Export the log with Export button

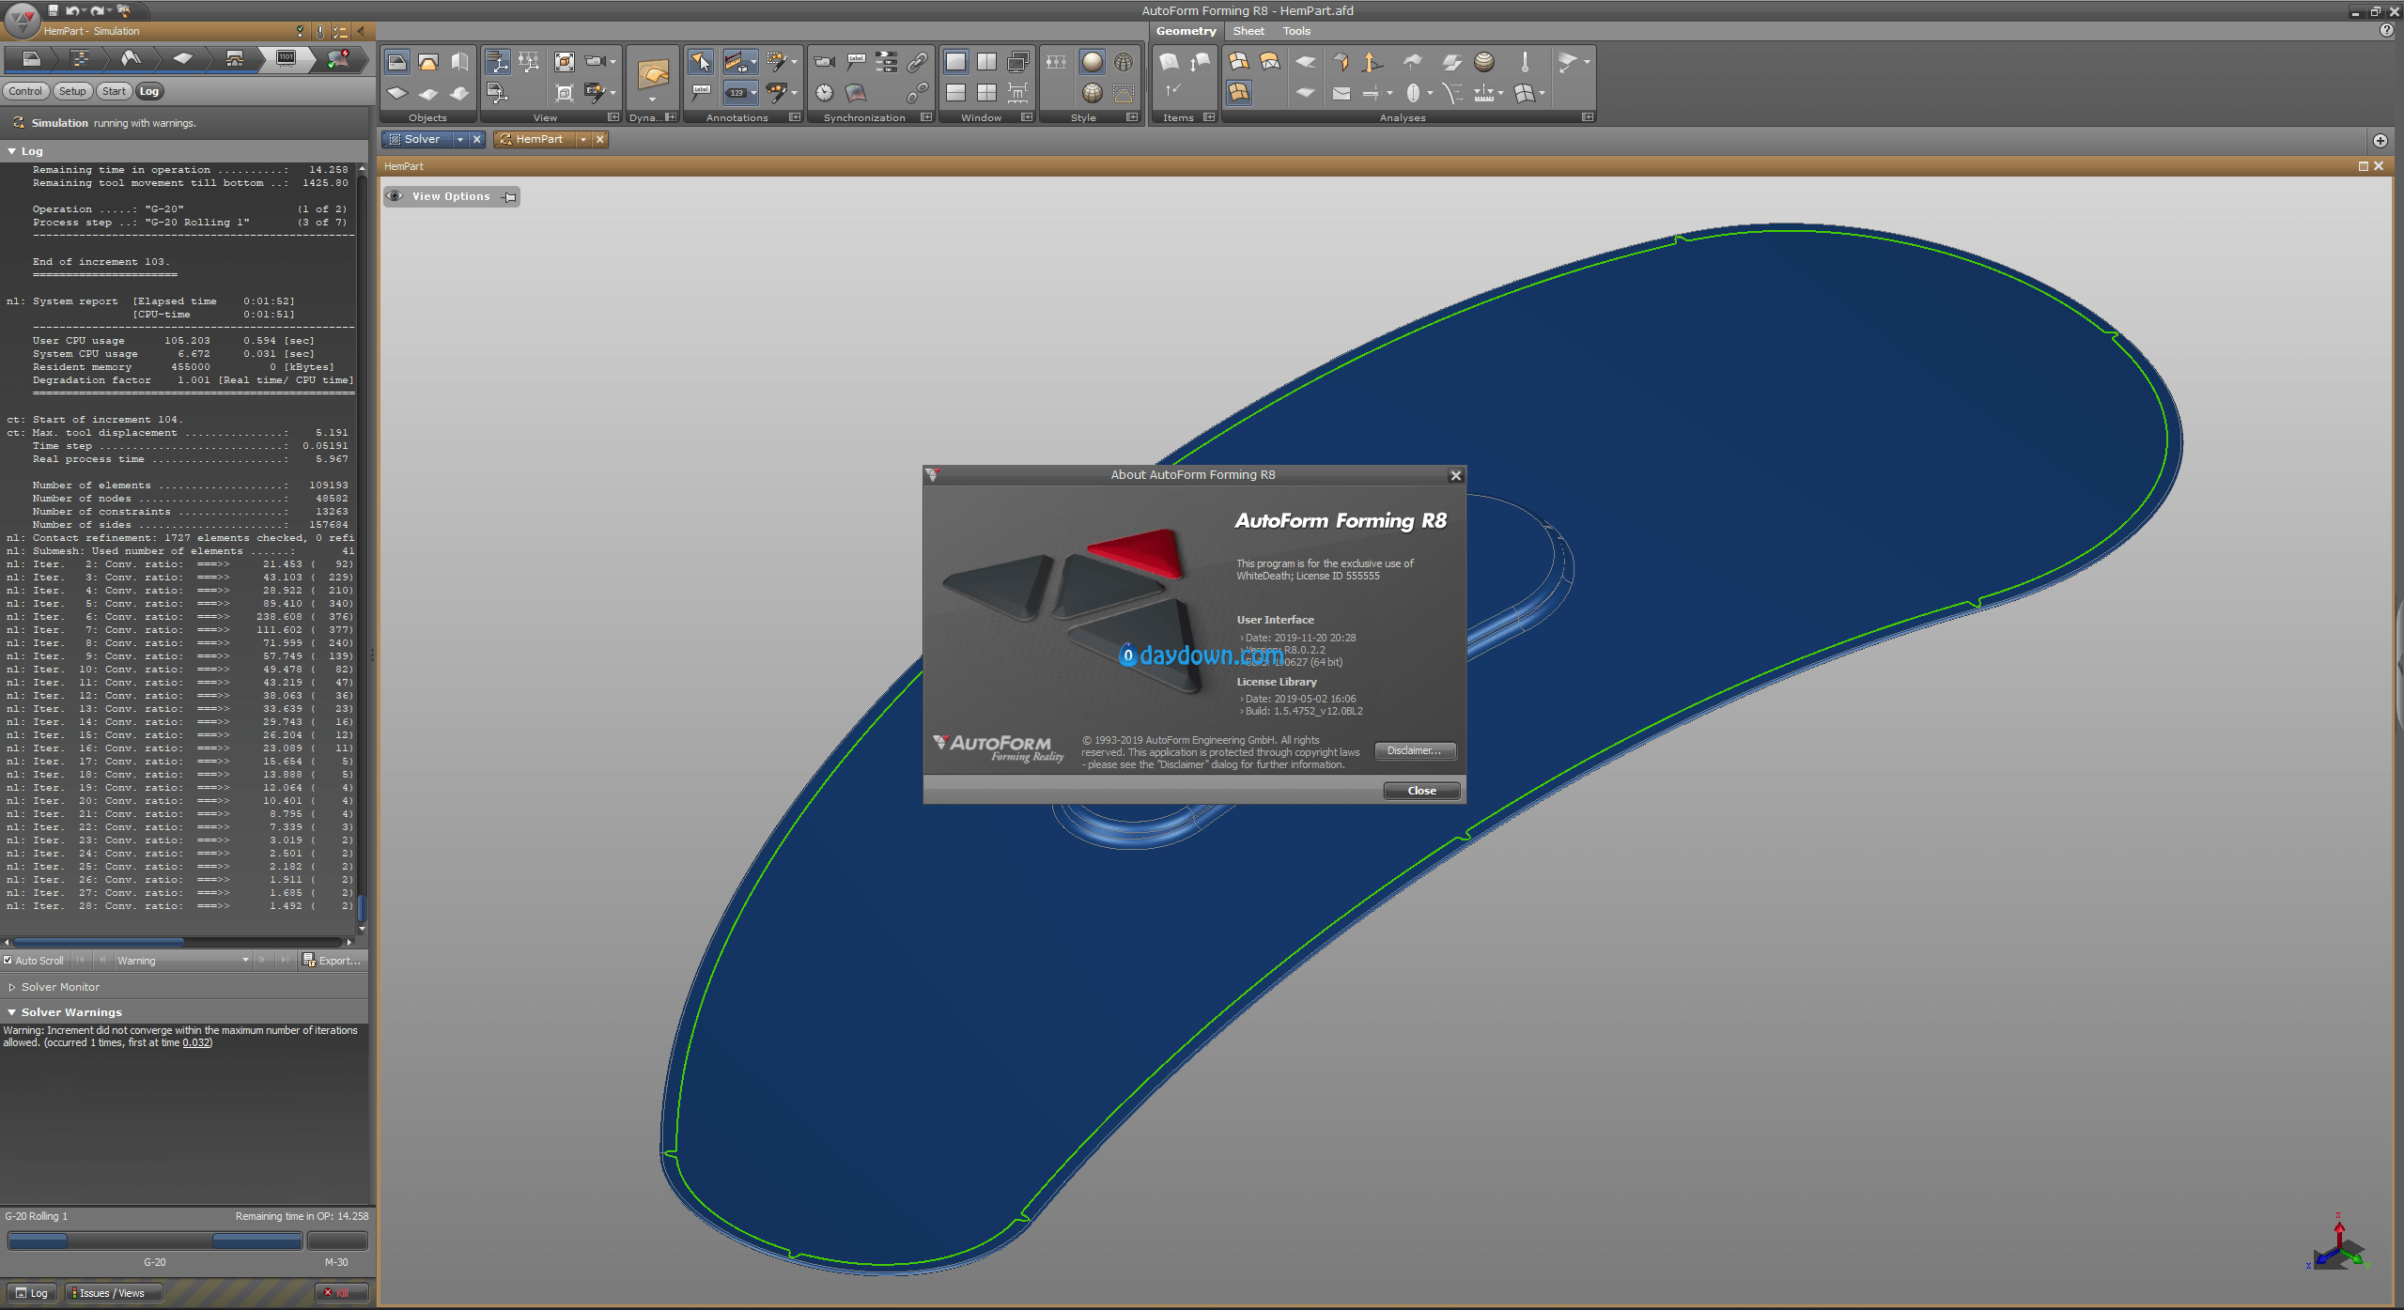333,961
